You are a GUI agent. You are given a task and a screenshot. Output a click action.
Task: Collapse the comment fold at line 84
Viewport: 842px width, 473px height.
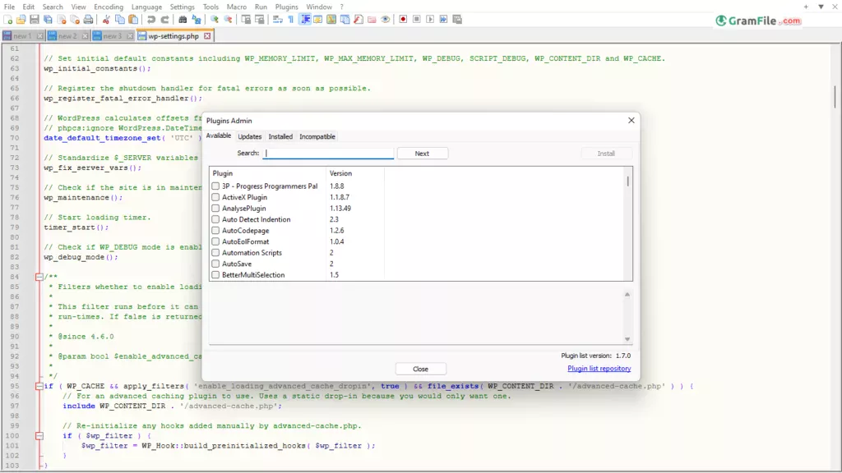(x=39, y=277)
